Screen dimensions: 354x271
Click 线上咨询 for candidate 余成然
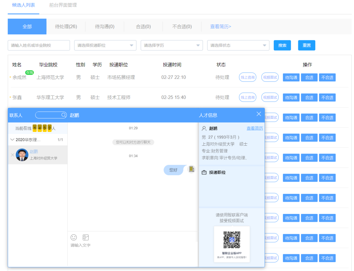point(247,77)
